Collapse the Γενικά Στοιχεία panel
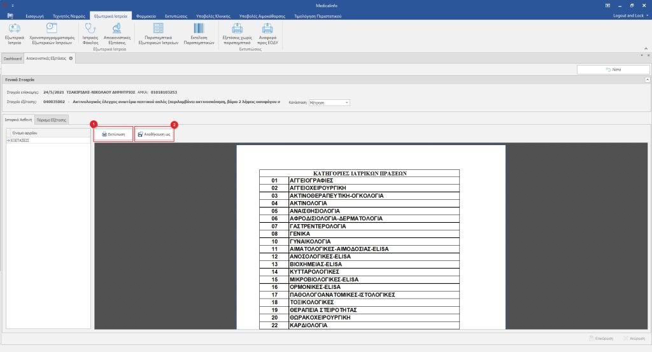 coord(647,80)
